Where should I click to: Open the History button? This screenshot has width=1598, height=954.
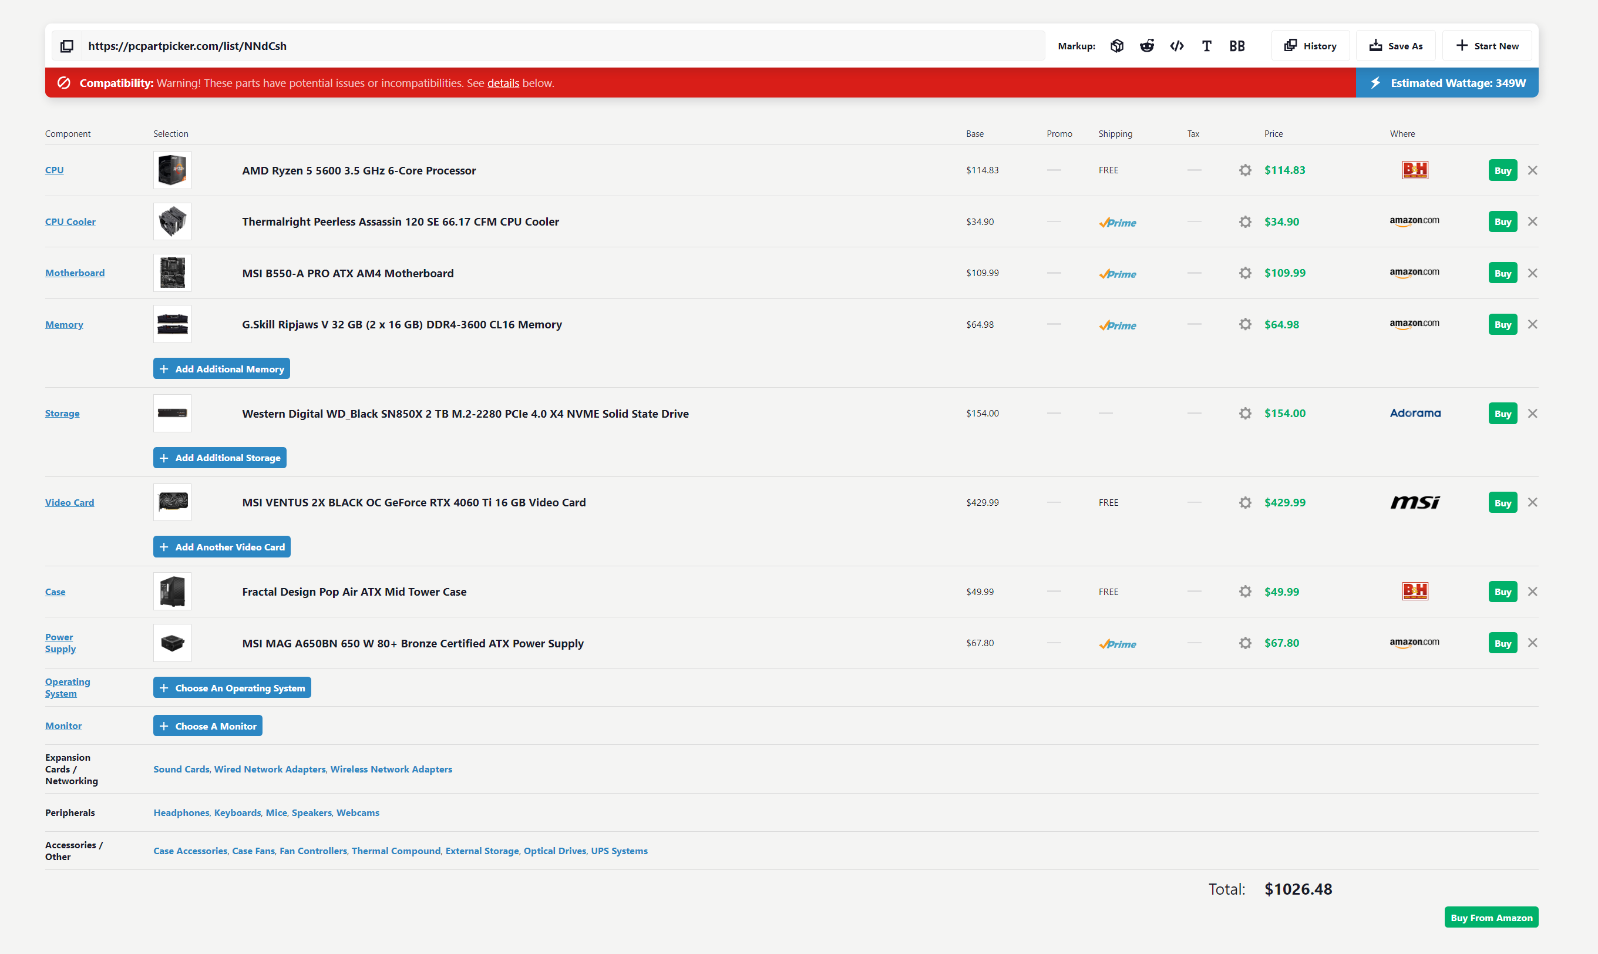pos(1310,46)
